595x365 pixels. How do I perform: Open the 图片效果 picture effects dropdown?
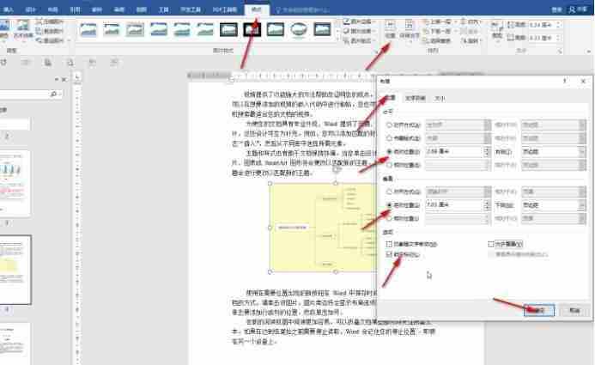point(359,31)
